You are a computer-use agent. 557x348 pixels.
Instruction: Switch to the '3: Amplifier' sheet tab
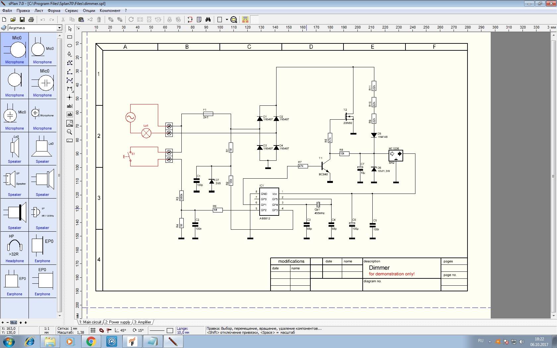click(x=143, y=322)
